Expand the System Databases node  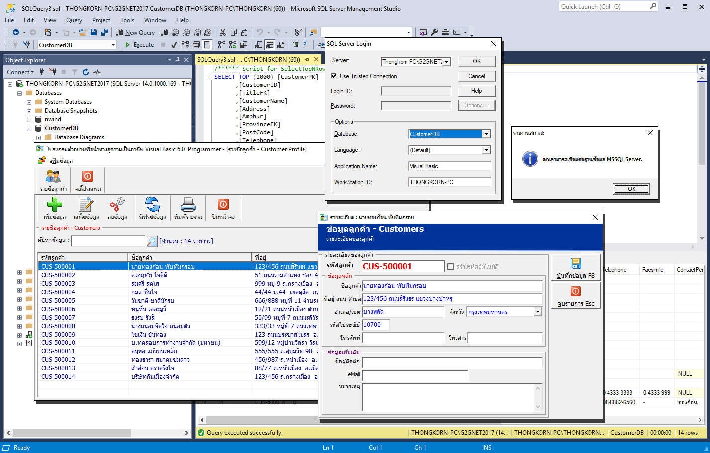(x=29, y=102)
